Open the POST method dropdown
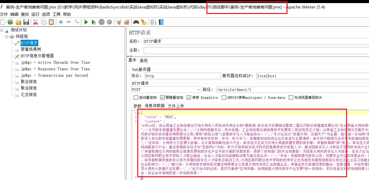 pyautogui.click(x=166, y=89)
